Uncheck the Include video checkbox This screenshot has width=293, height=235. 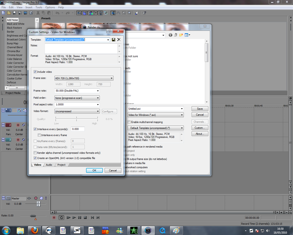coord(35,72)
